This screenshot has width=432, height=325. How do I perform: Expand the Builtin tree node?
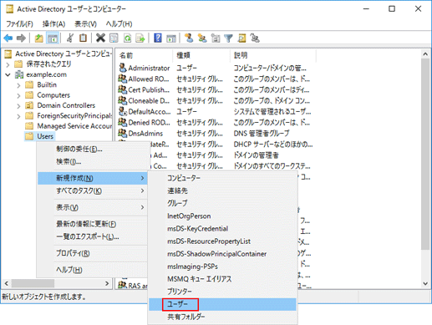[x=18, y=85]
